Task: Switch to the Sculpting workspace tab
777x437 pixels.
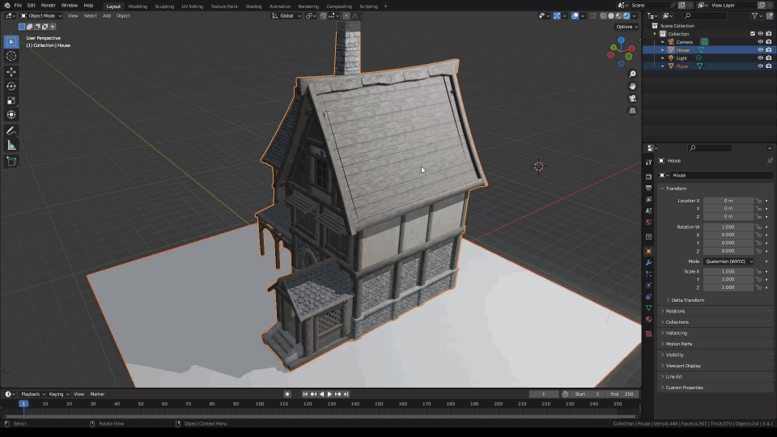Action: 163,6
